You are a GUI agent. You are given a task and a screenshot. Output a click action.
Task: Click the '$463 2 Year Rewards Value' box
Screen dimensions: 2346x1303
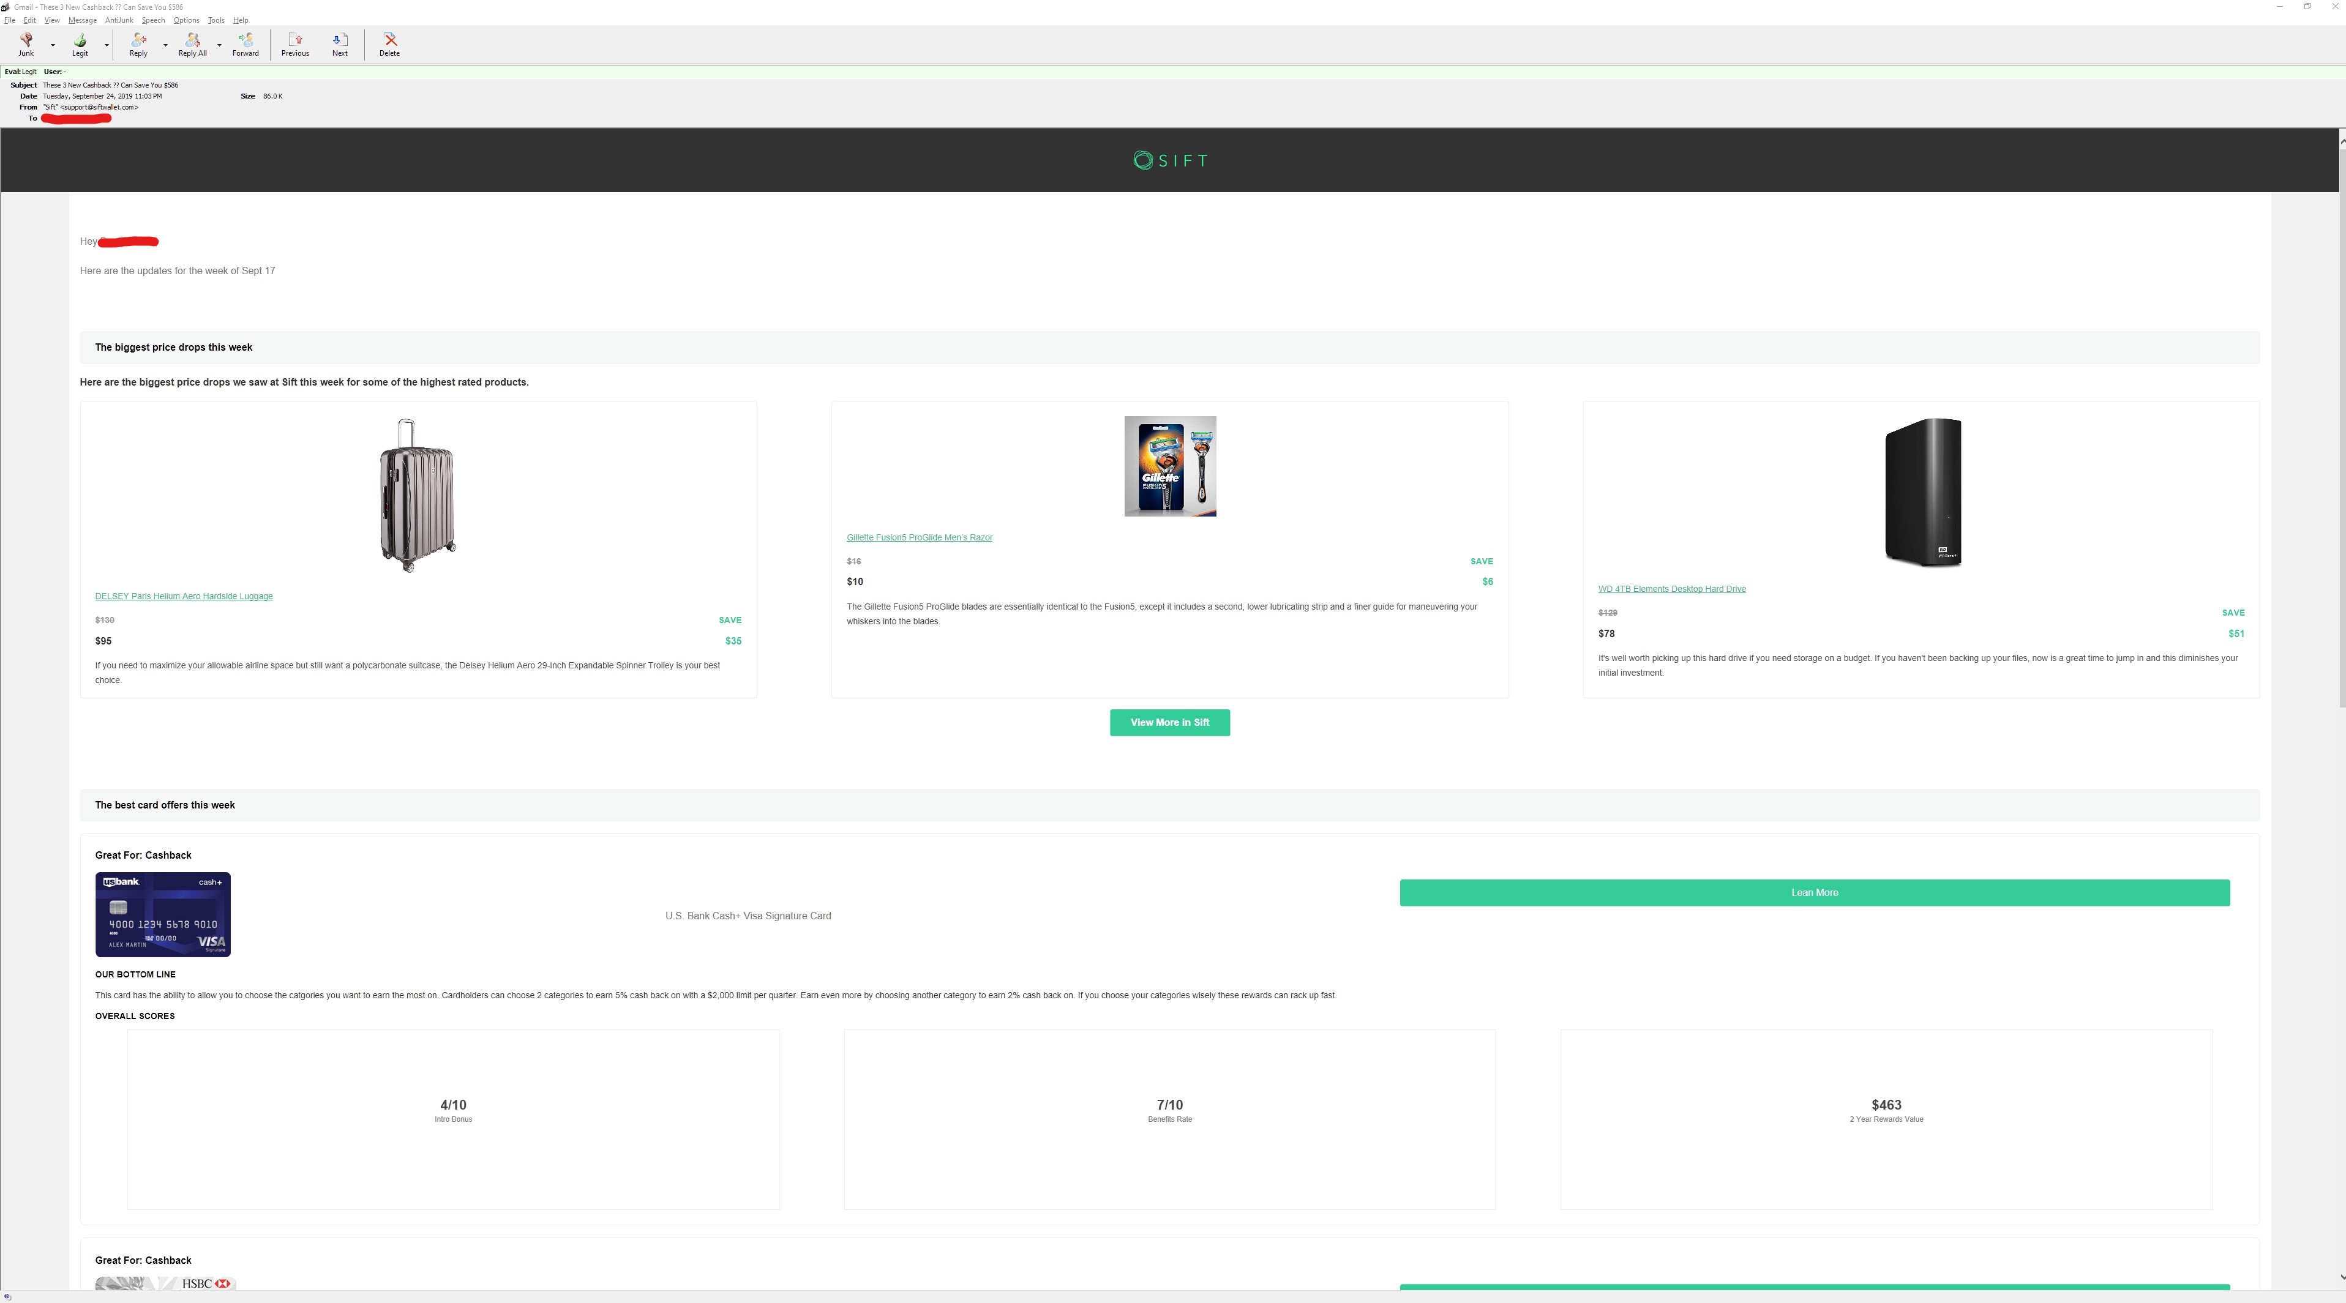(1886, 1120)
